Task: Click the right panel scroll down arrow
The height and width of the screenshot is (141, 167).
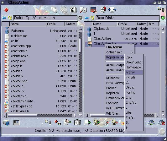Action: (x=163, y=116)
